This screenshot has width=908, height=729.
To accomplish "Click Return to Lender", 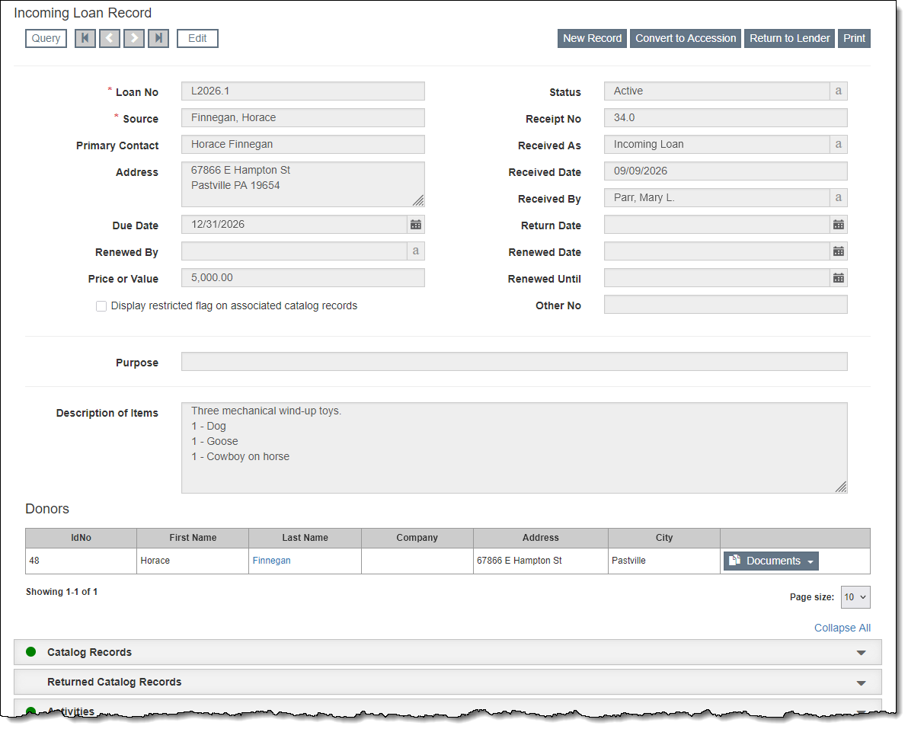I will [789, 38].
